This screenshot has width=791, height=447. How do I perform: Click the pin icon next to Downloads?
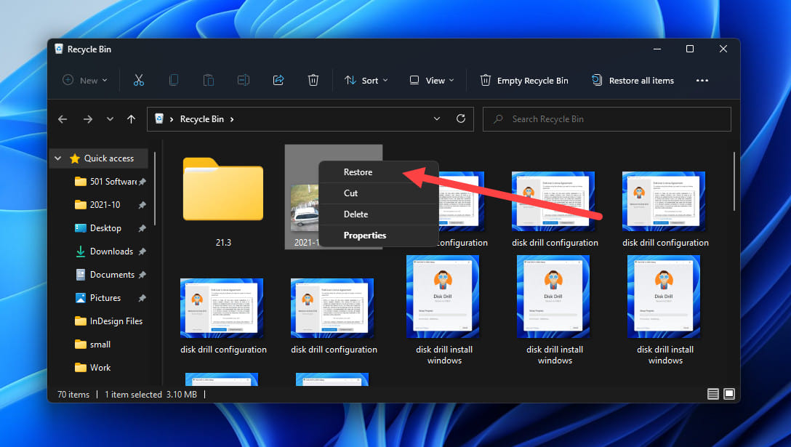[142, 251]
